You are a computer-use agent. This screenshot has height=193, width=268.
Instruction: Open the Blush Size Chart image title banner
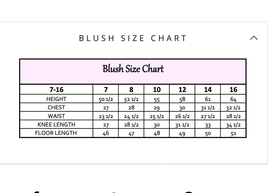tap(133, 72)
